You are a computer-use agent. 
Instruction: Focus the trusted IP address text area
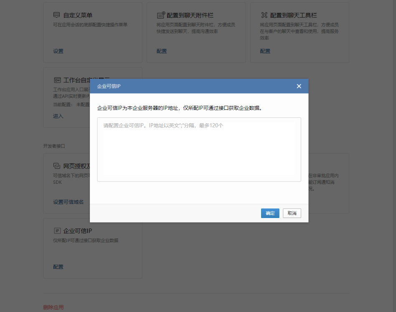coord(199,149)
